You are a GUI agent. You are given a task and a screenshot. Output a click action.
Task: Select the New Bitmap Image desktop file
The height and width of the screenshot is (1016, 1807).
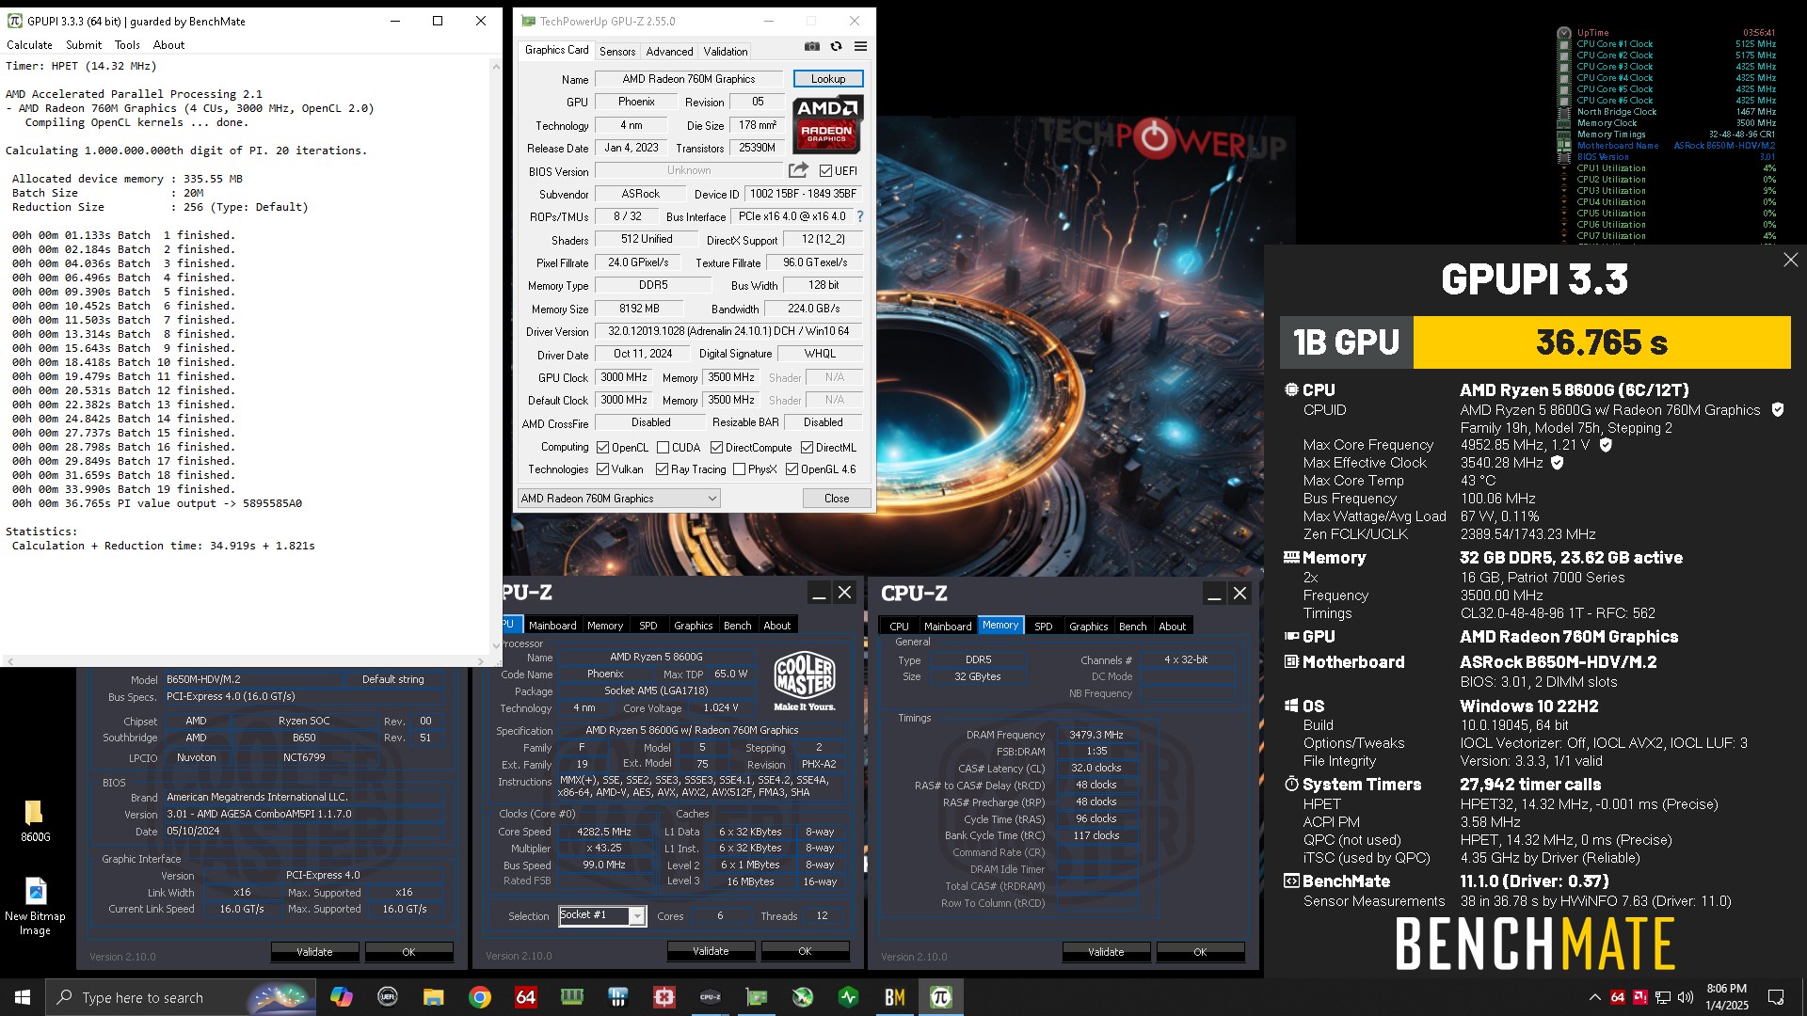(35, 907)
